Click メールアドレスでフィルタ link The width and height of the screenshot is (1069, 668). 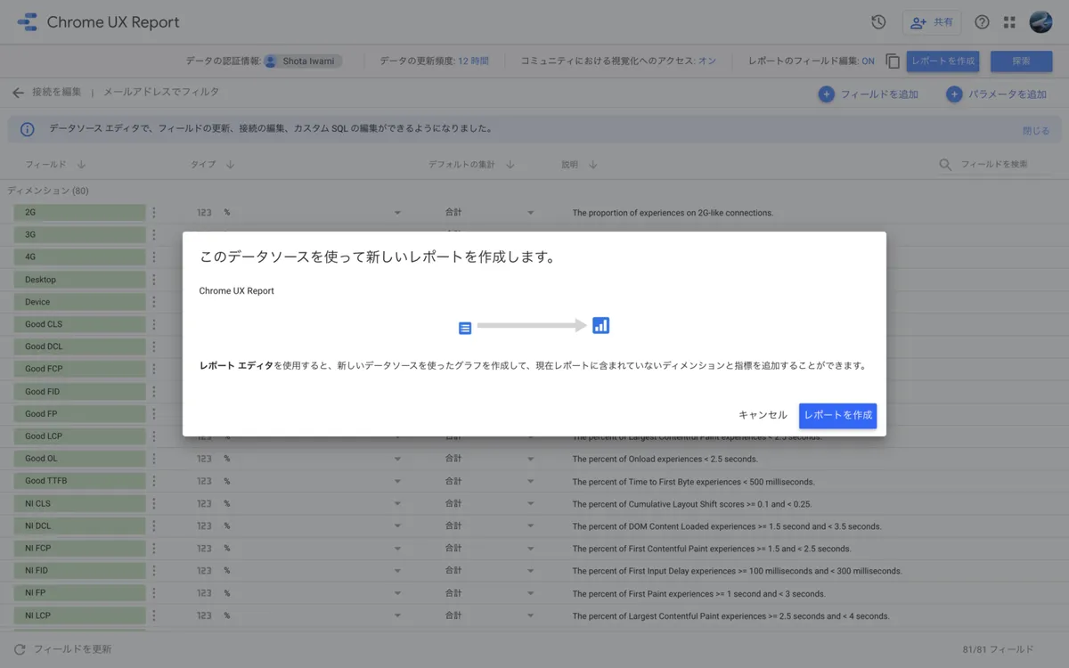coord(161,92)
